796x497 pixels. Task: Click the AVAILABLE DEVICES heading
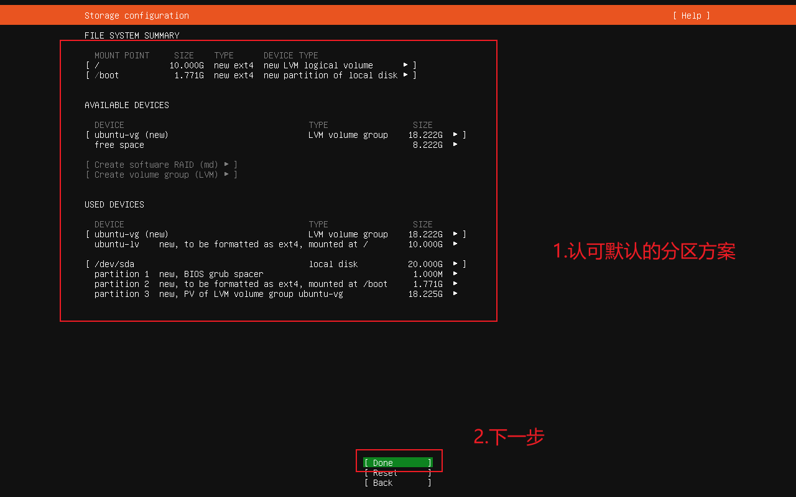click(127, 105)
